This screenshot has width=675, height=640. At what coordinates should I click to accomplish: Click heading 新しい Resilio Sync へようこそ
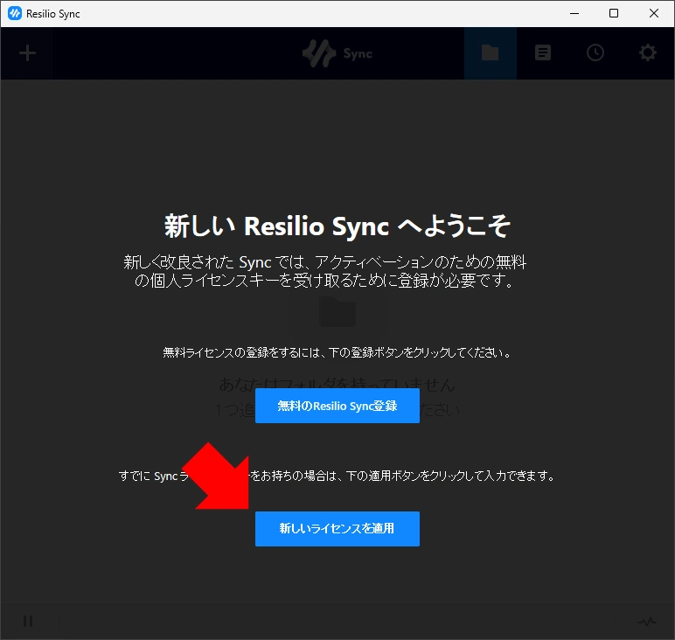point(337,226)
